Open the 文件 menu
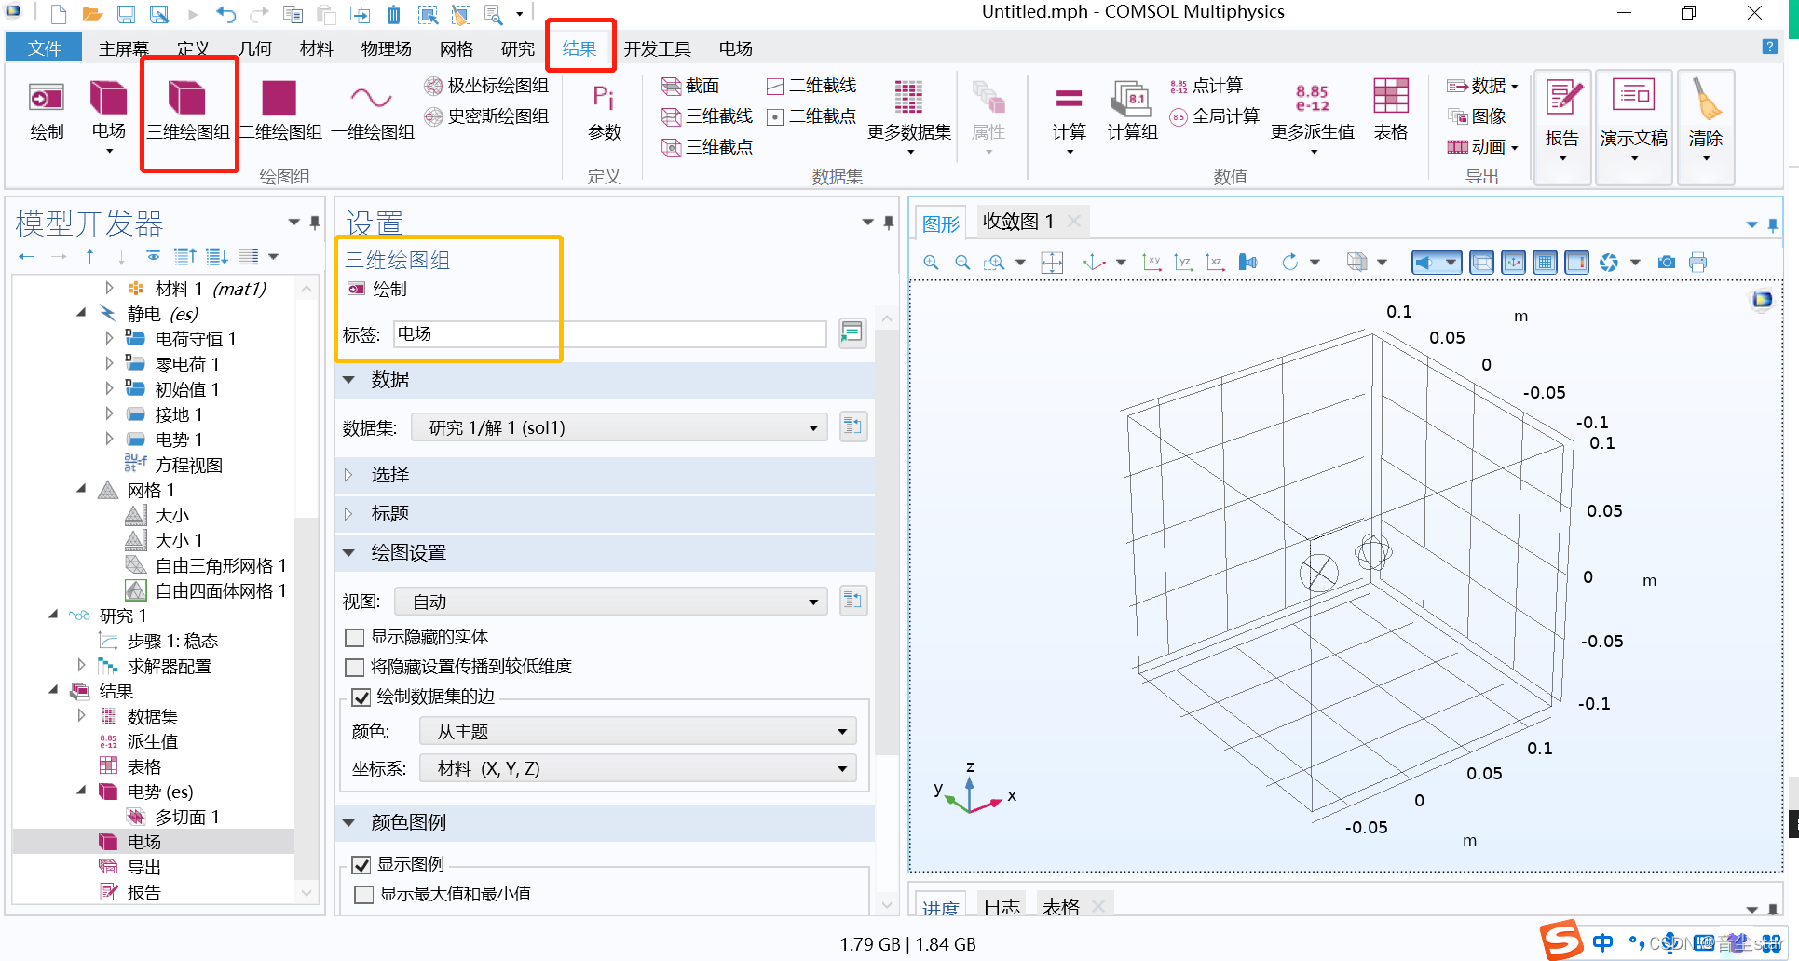The height and width of the screenshot is (961, 1799). pyautogui.click(x=44, y=48)
